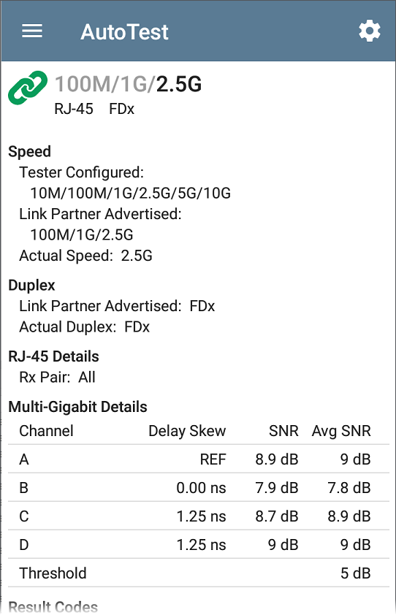Select the Actual Speed 2.5G line
This screenshot has width=396, height=615.
point(85,256)
